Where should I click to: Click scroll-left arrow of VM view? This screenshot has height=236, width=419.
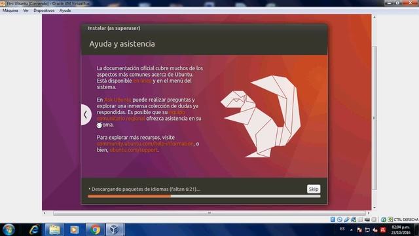[45, 213]
